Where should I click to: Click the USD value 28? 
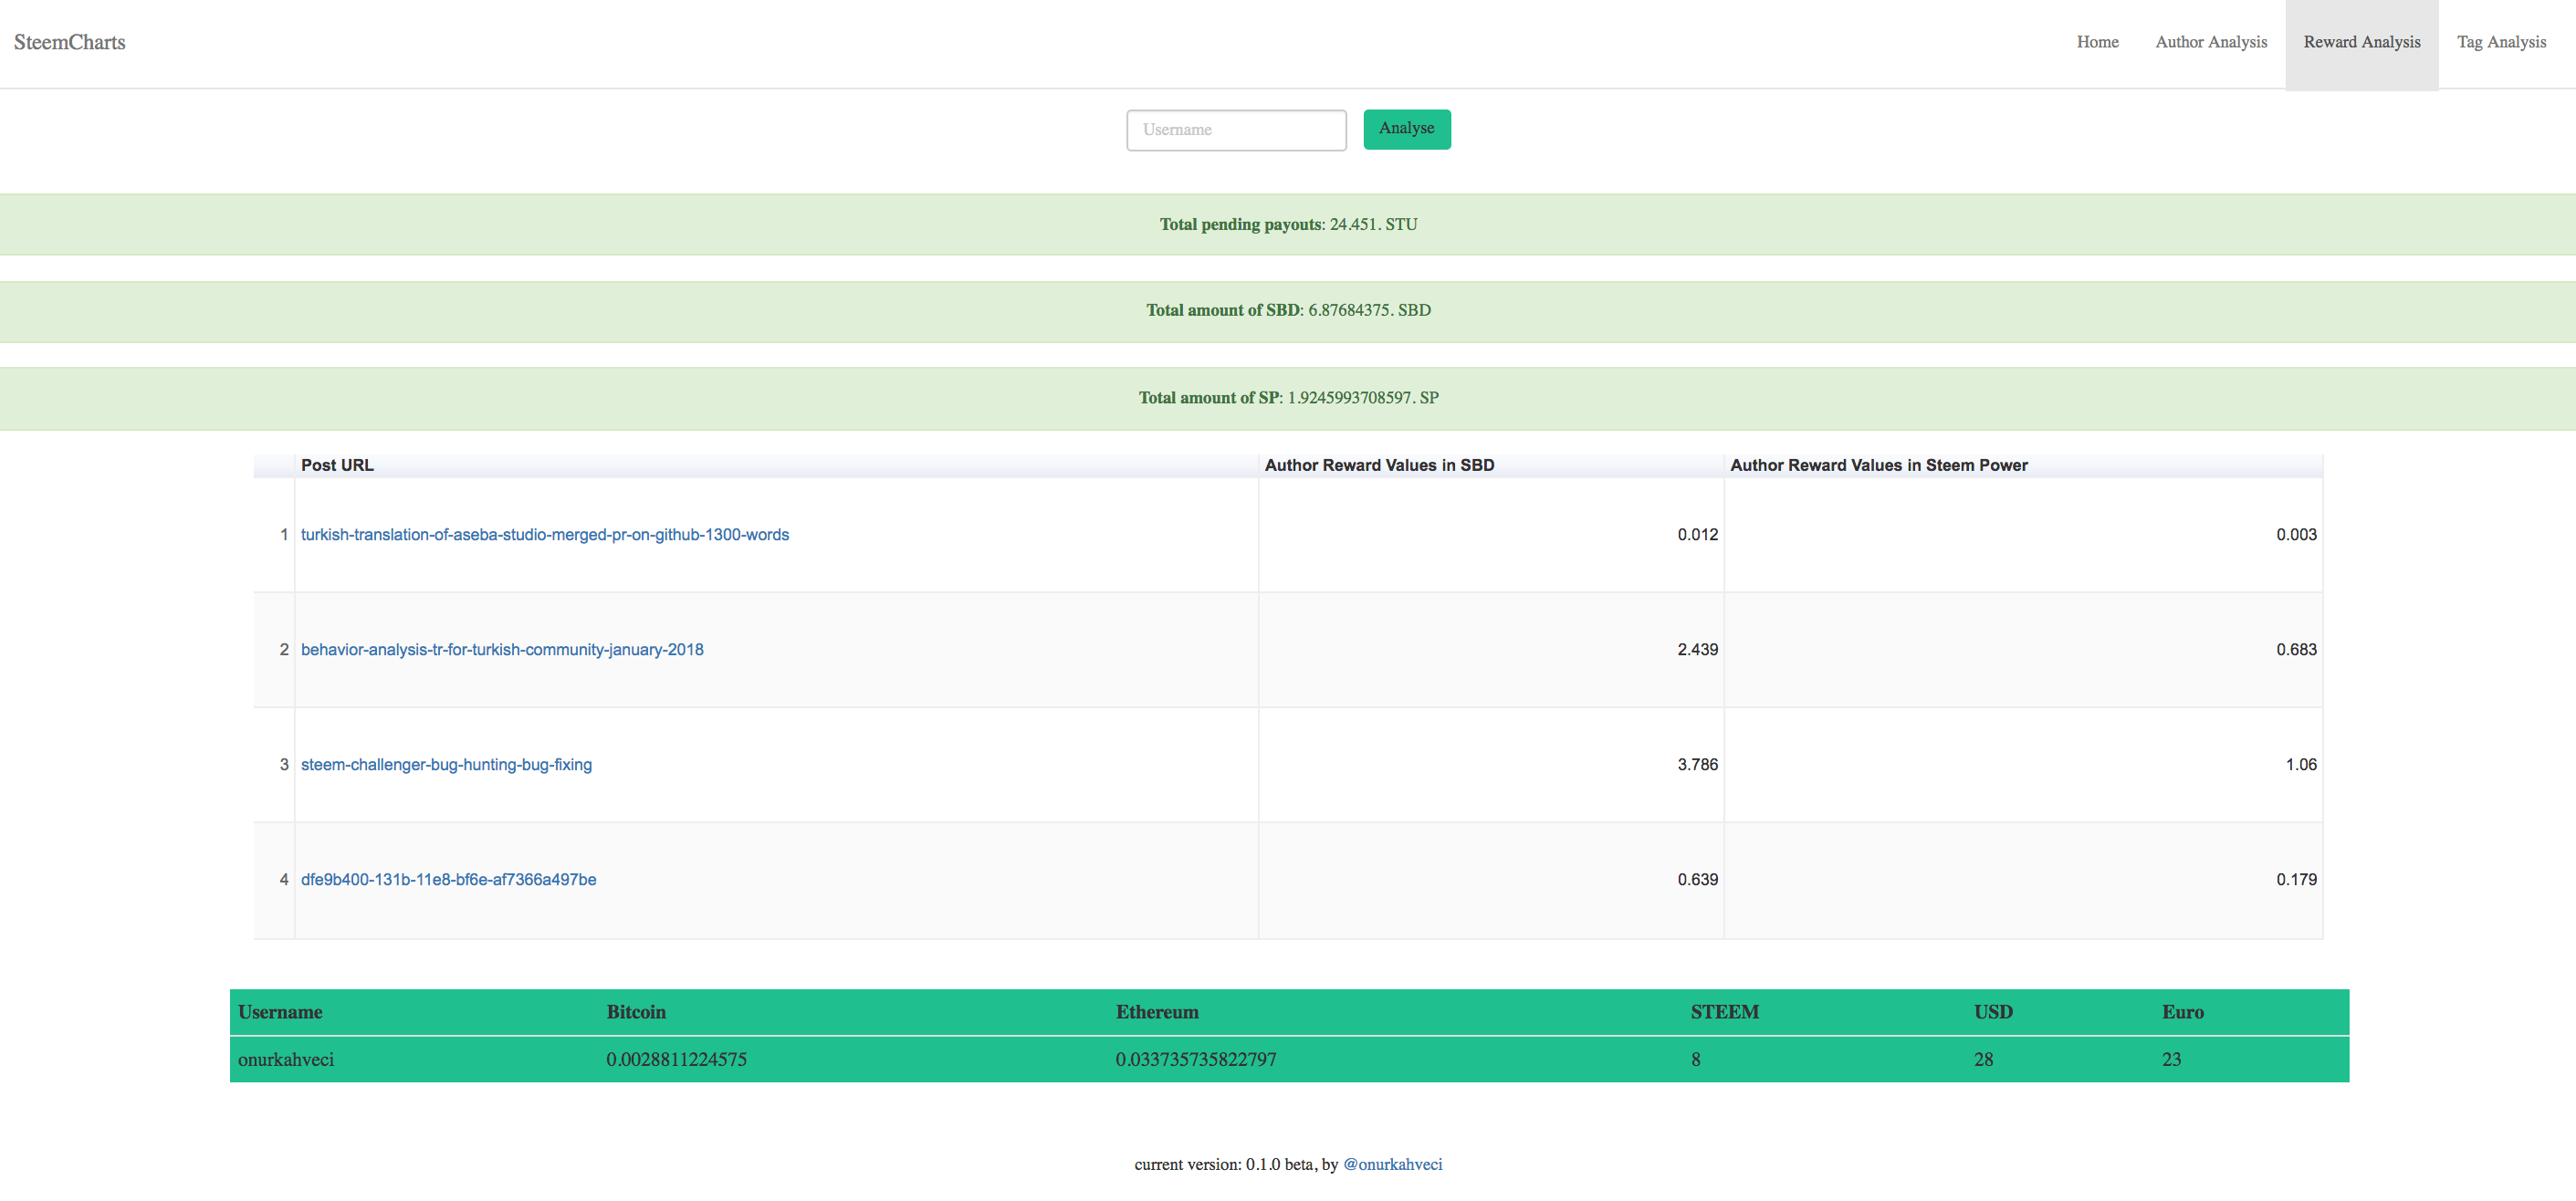[1983, 1060]
